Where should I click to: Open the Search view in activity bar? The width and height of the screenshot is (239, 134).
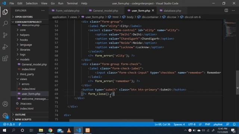pos(5,23)
